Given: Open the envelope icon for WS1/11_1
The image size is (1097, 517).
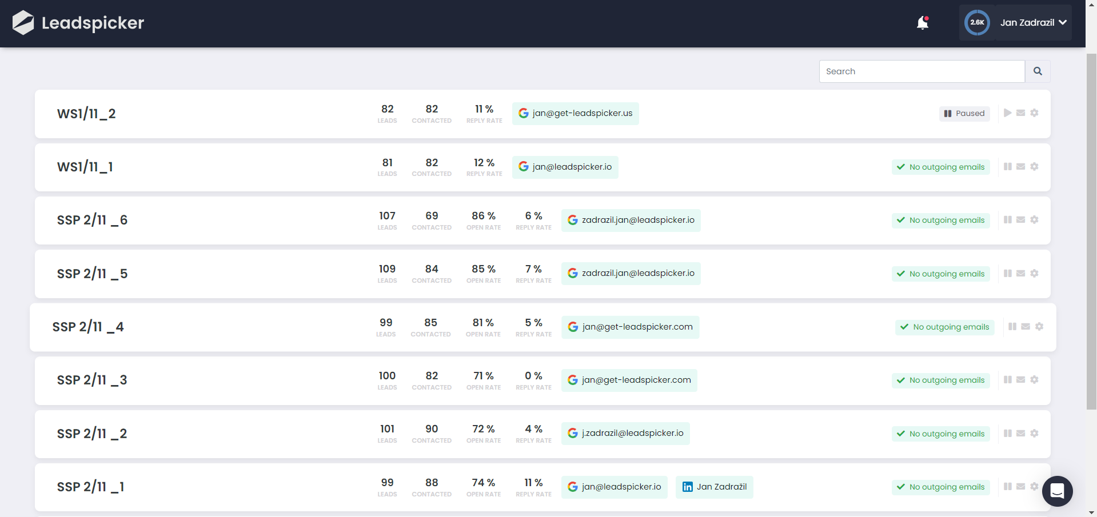Looking at the screenshot, I should pyautogui.click(x=1021, y=166).
